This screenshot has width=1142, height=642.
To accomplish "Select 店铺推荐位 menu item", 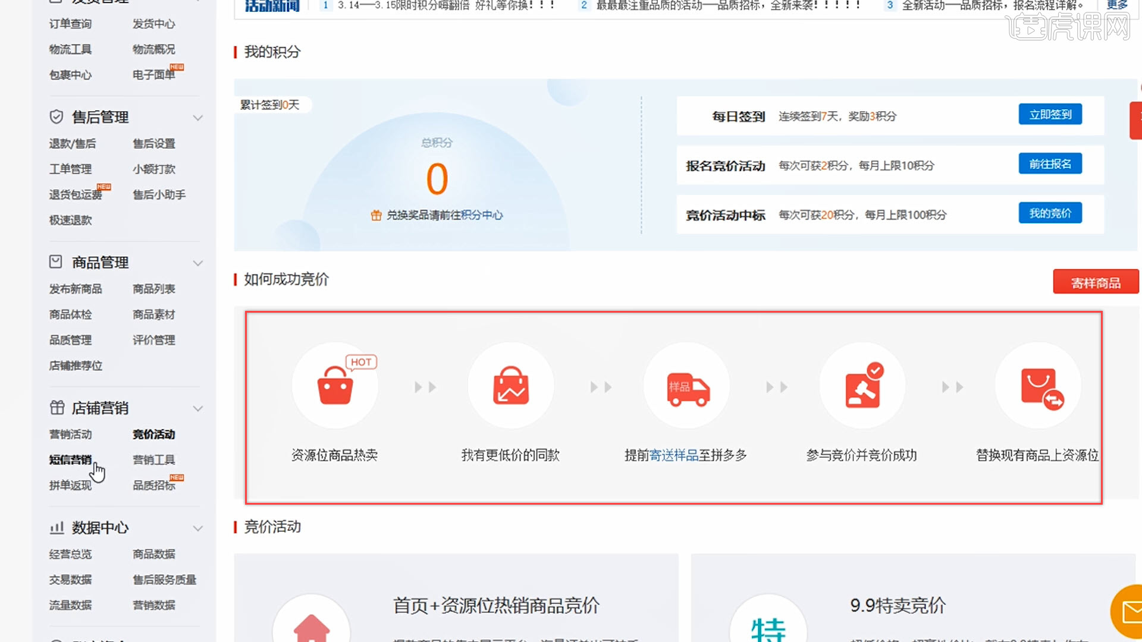I will pos(76,366).
